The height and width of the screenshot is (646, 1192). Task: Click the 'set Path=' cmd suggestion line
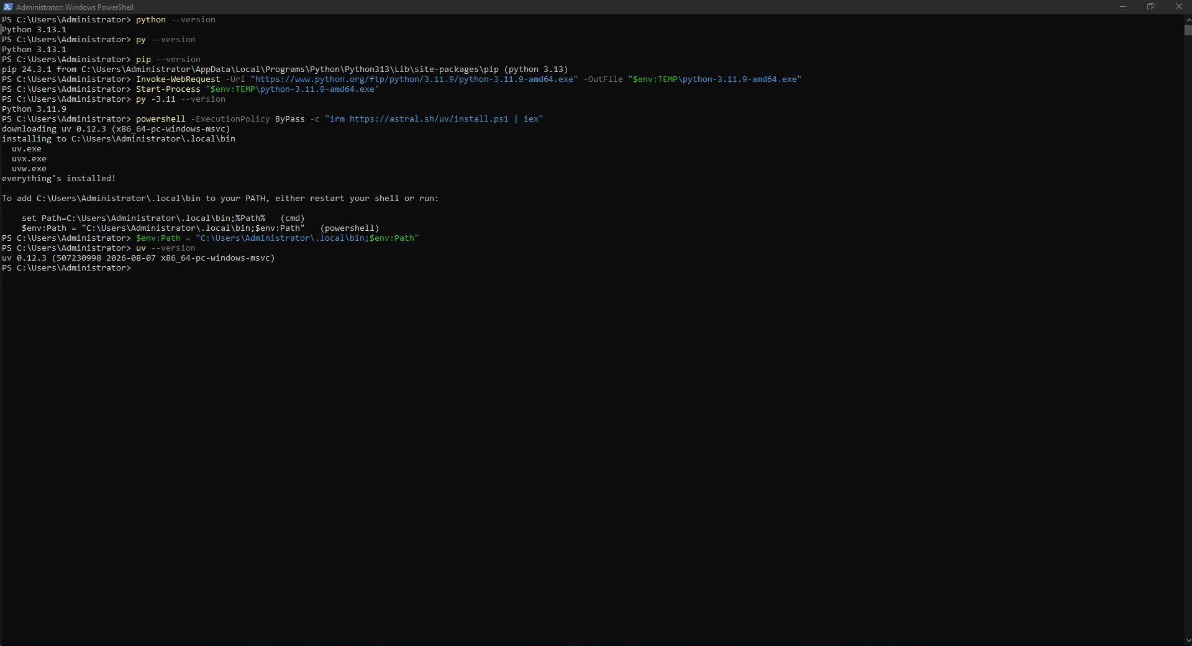[x=163, y=218]
